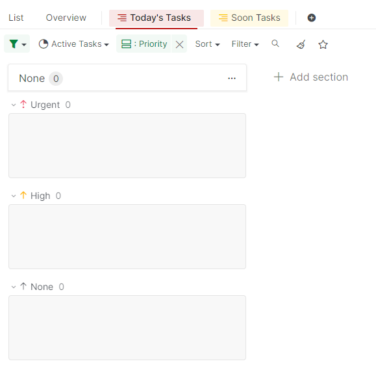
Task: Click the plus circle to add view
Action: tap(312, 18)
